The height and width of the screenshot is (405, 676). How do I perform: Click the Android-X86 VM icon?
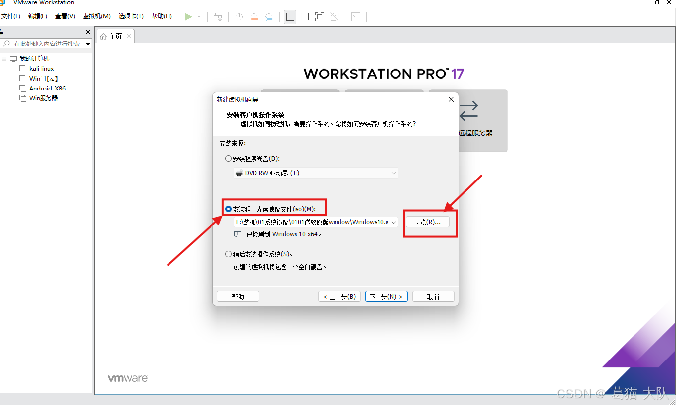[23, 89]
